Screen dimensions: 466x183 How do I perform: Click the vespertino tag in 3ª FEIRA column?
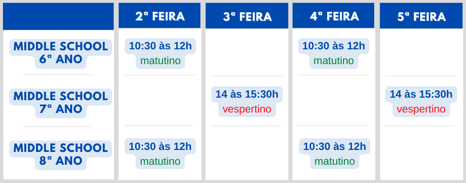click(x=247, y=110)
